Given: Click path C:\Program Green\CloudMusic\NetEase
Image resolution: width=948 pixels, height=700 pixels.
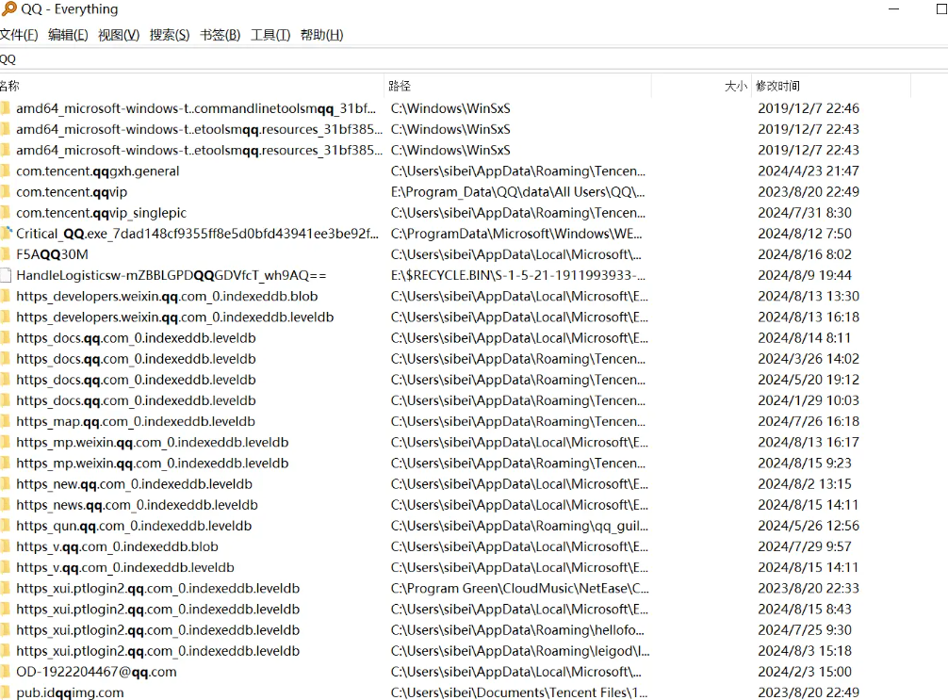Looking at the screenshot, I should coord(519,588).
